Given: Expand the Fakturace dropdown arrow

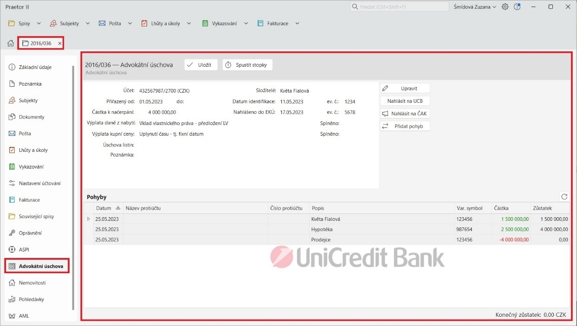Looking at the screenshot, I should 297,24.
